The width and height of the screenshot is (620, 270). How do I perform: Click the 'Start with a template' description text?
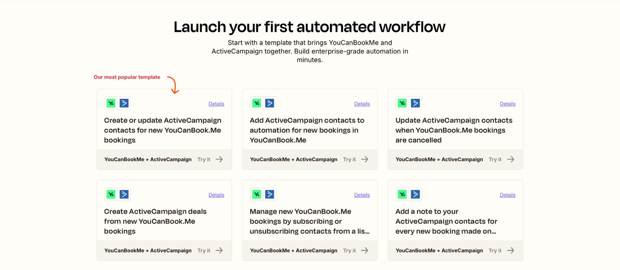coord(310,51)
